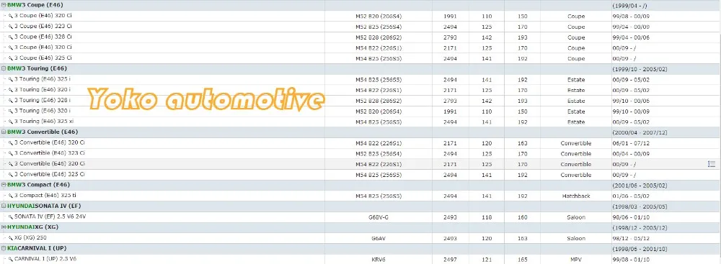Click the '98/06 - 01/10' date cell

click(x=631, y=217)
